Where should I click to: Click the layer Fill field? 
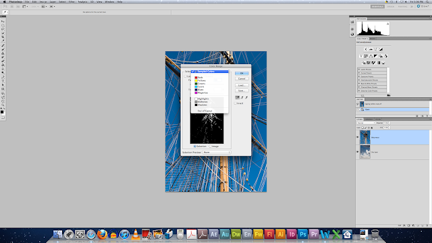(x=386, y=128)
